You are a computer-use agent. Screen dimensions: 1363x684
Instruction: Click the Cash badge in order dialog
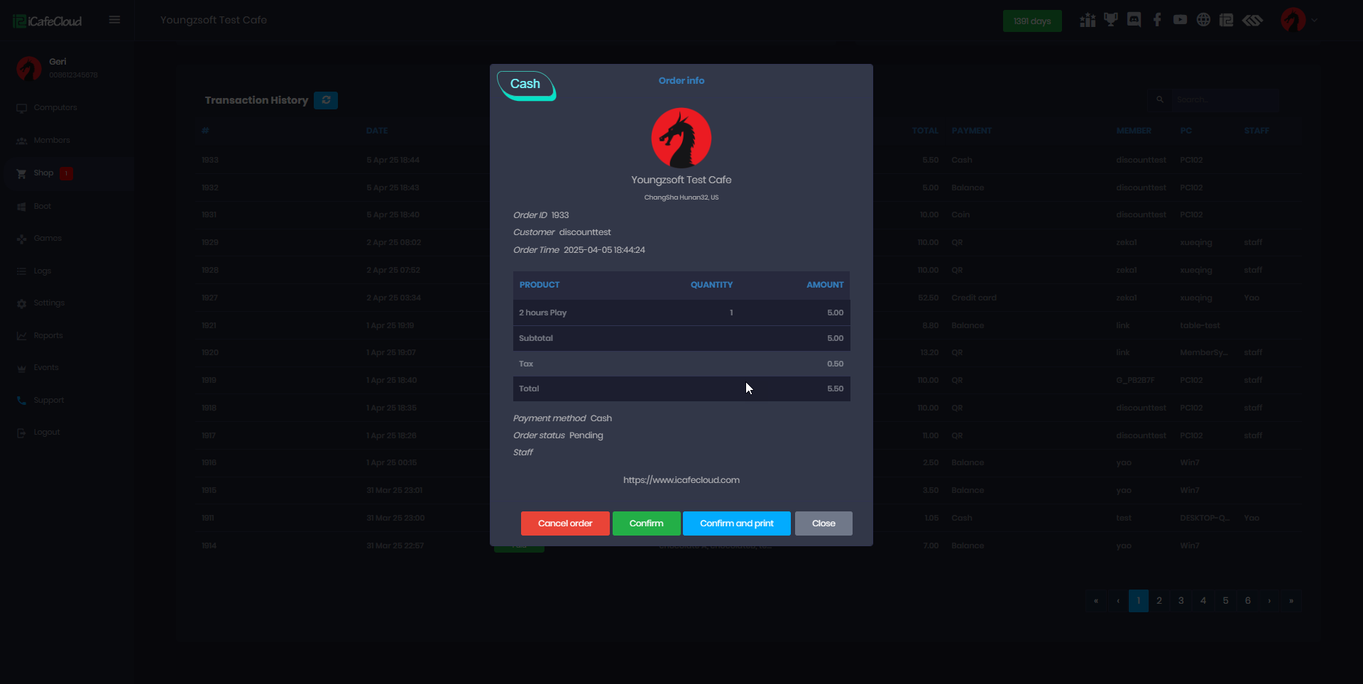526,85
